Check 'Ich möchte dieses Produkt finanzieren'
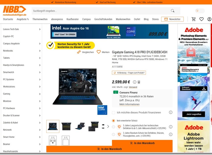212x155 pixels. click(113, 113)
